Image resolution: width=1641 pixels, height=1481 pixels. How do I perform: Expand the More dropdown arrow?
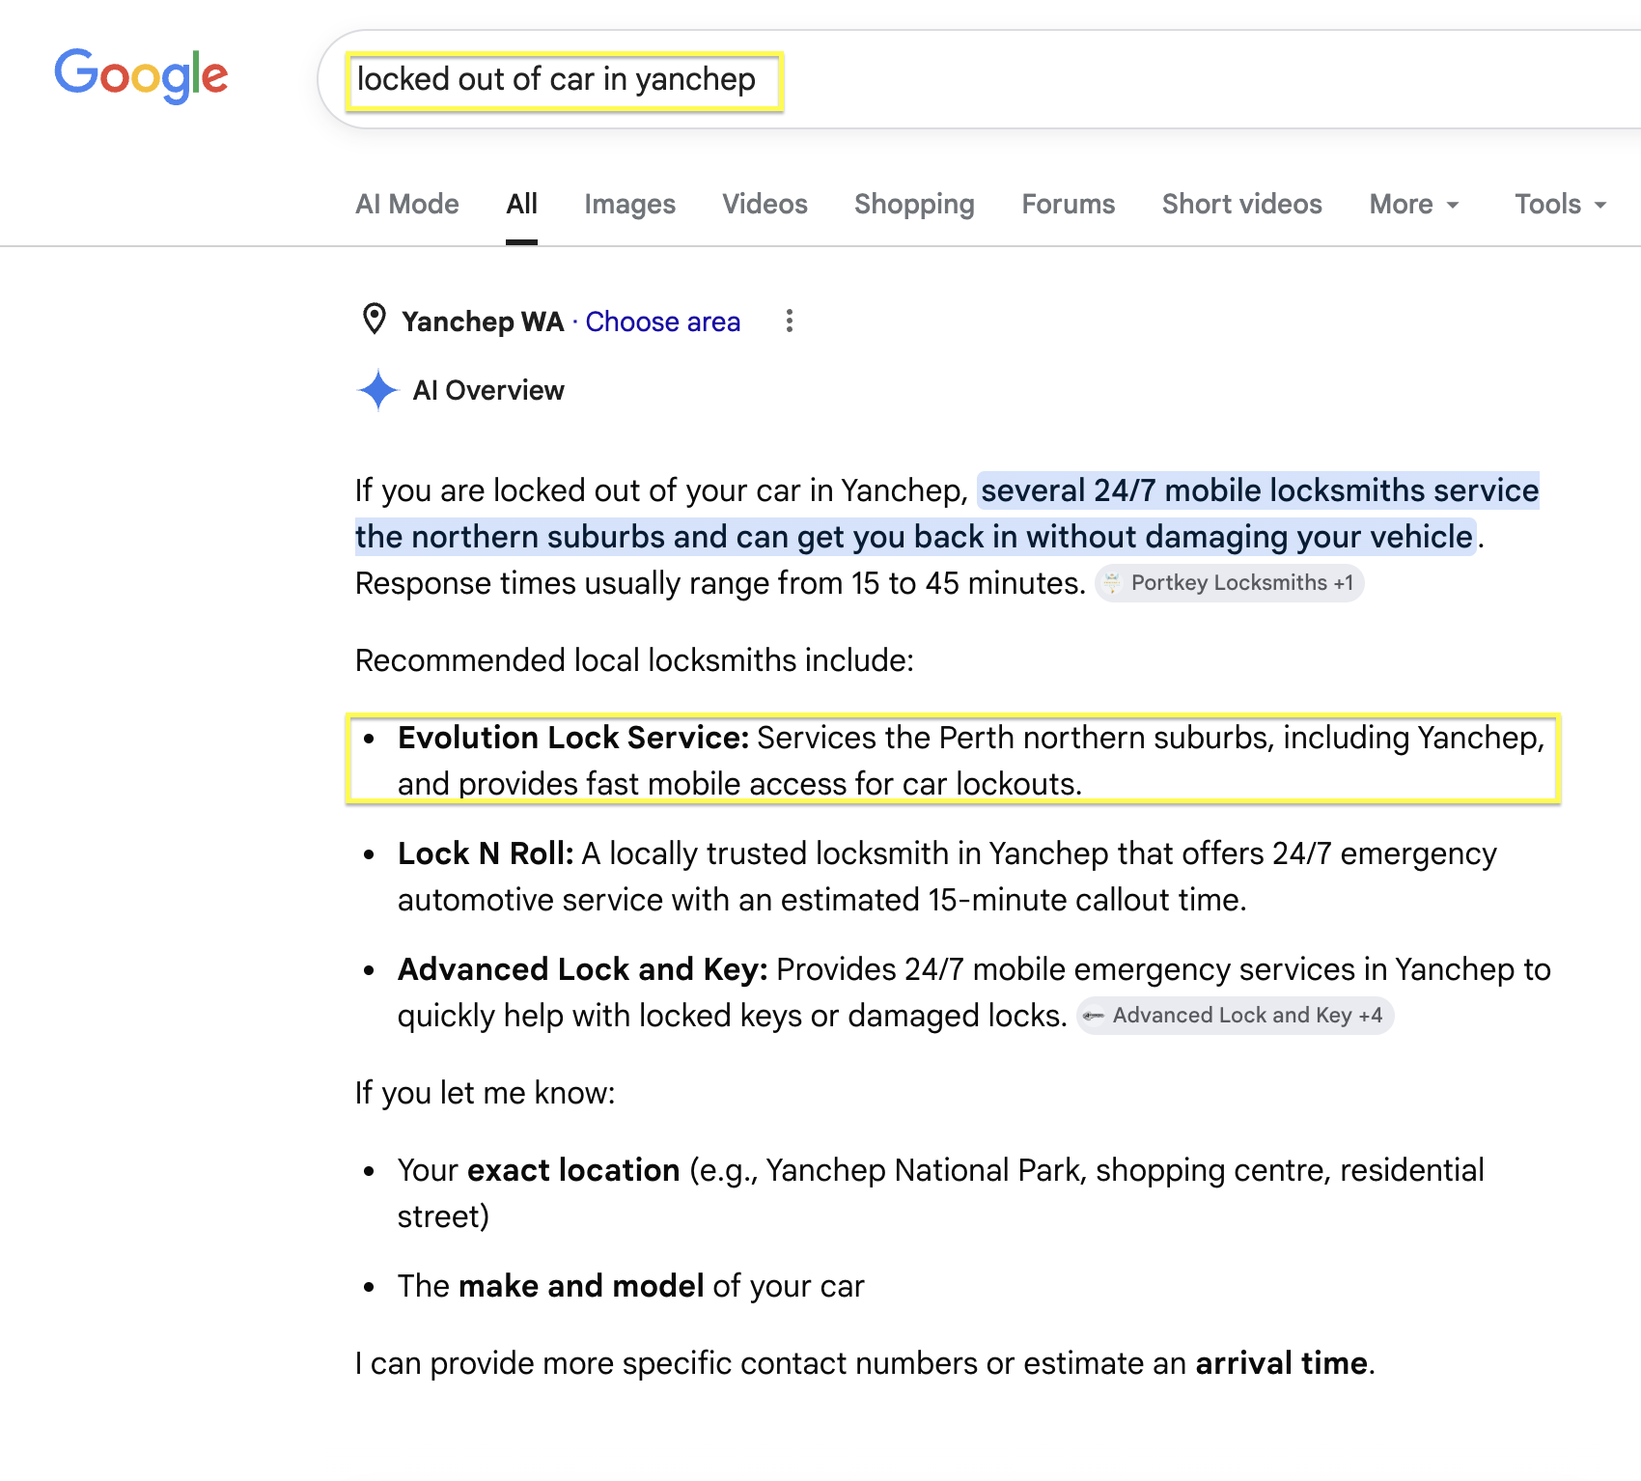coord(1453,205)
